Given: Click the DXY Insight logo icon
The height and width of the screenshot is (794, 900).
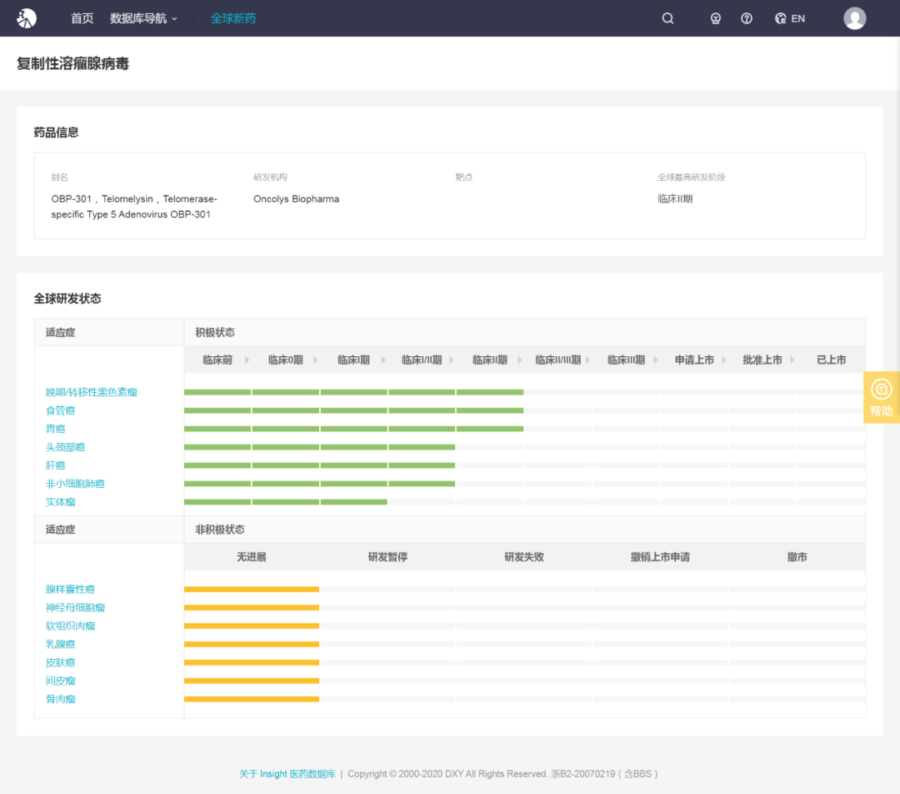Looking at the screenshot, I should [27, 18].
